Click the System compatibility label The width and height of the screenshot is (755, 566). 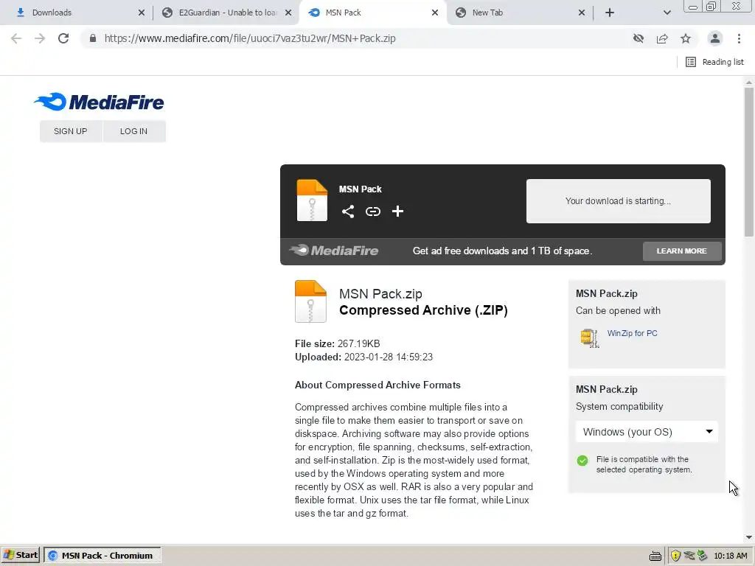[x=619, y=407]
